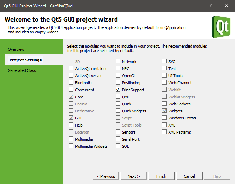Click the green Qt logo icon
The width and height of the screenshot is (235, 184).
[x=221, y=27]
